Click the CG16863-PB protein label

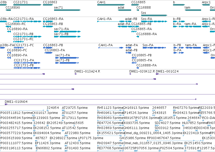point(53,45)
